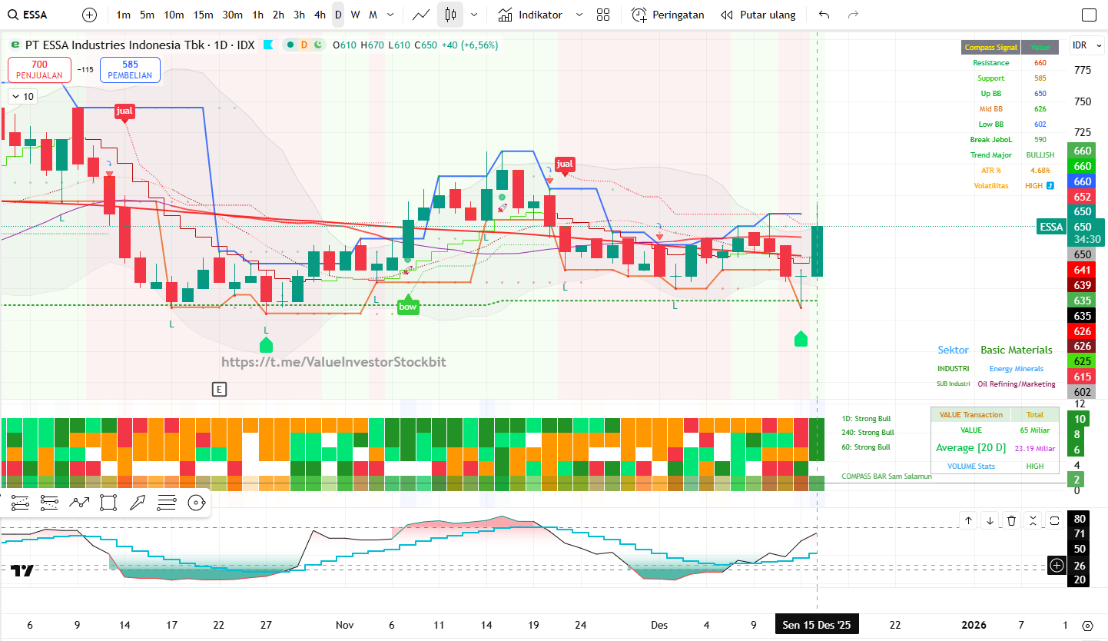Delete the oscillator pane

pyautogui.click(x=1012, y=520)
